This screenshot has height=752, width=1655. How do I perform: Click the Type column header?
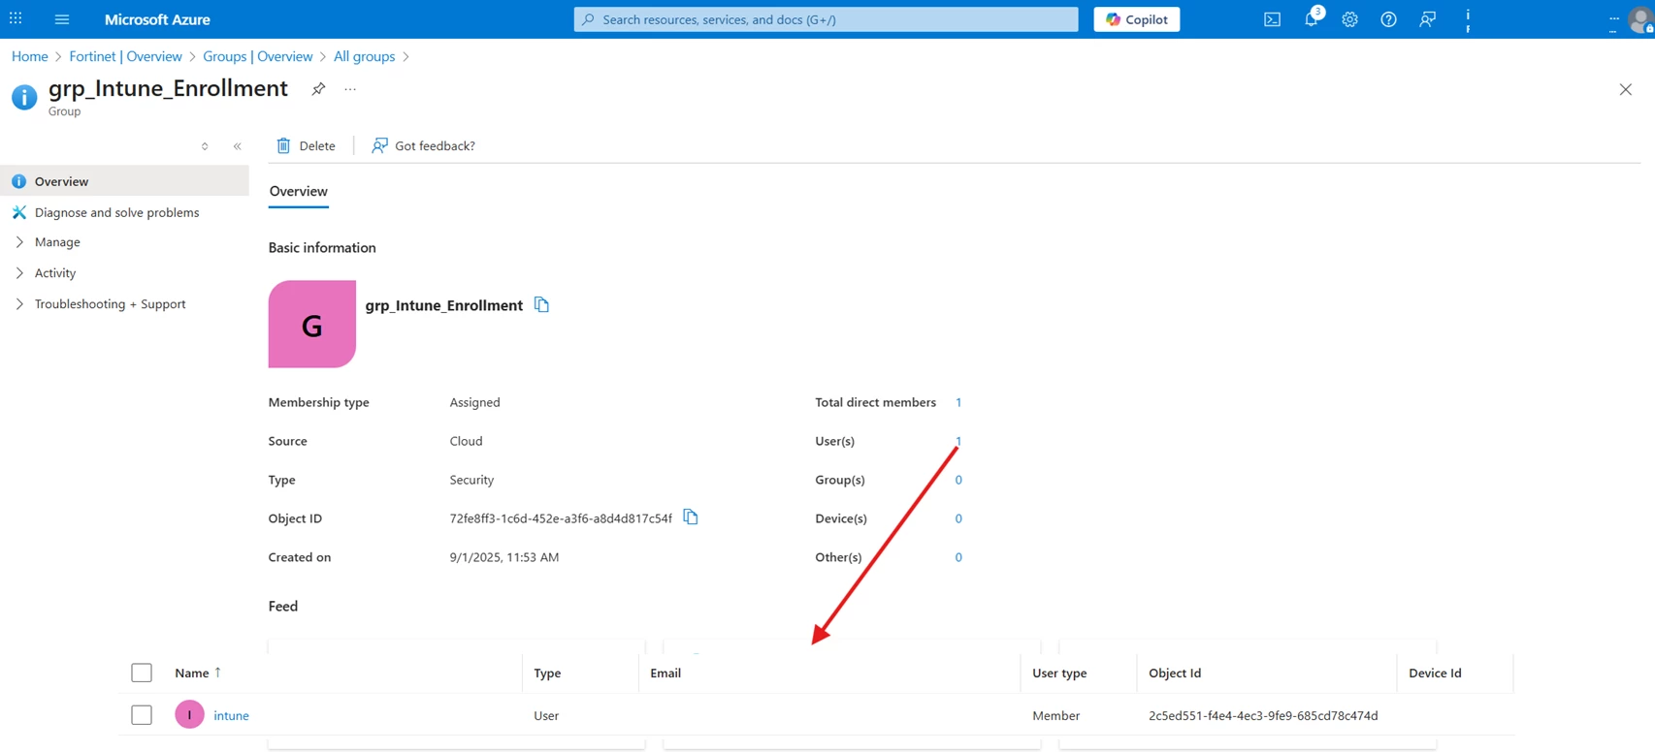(547, 673)
